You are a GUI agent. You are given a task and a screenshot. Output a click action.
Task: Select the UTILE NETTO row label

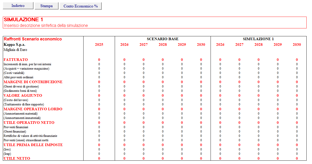(x=17, y=158)
